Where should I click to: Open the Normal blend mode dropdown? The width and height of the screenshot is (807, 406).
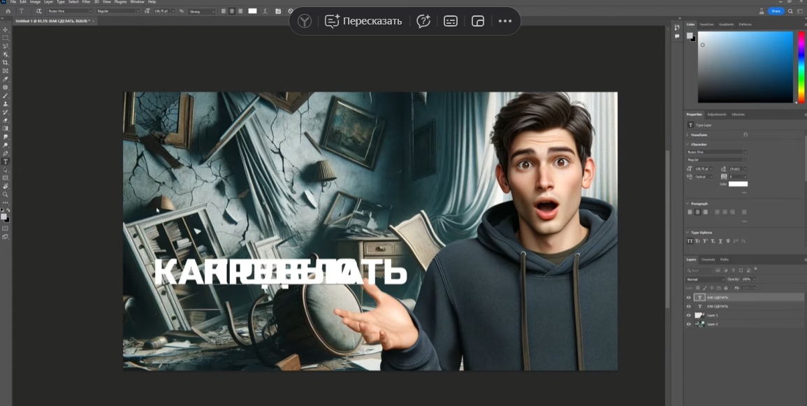705,280
